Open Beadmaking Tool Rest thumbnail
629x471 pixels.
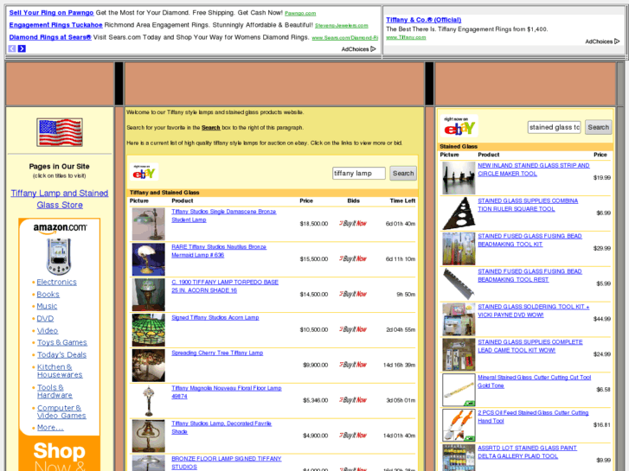(459, 283)
